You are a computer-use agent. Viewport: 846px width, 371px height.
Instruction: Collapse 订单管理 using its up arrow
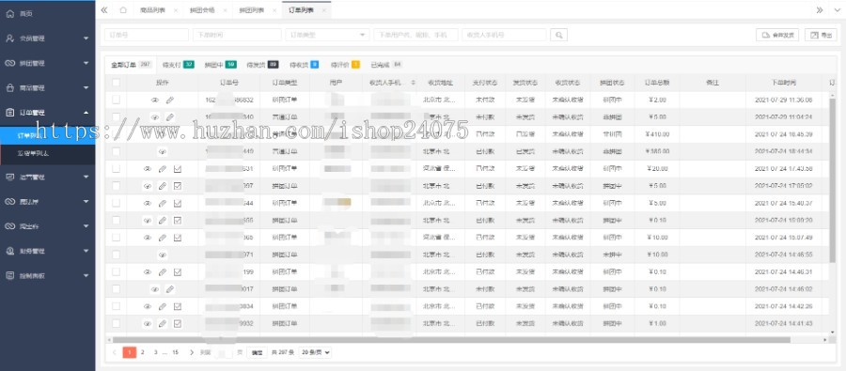click(x=86, y=112)
